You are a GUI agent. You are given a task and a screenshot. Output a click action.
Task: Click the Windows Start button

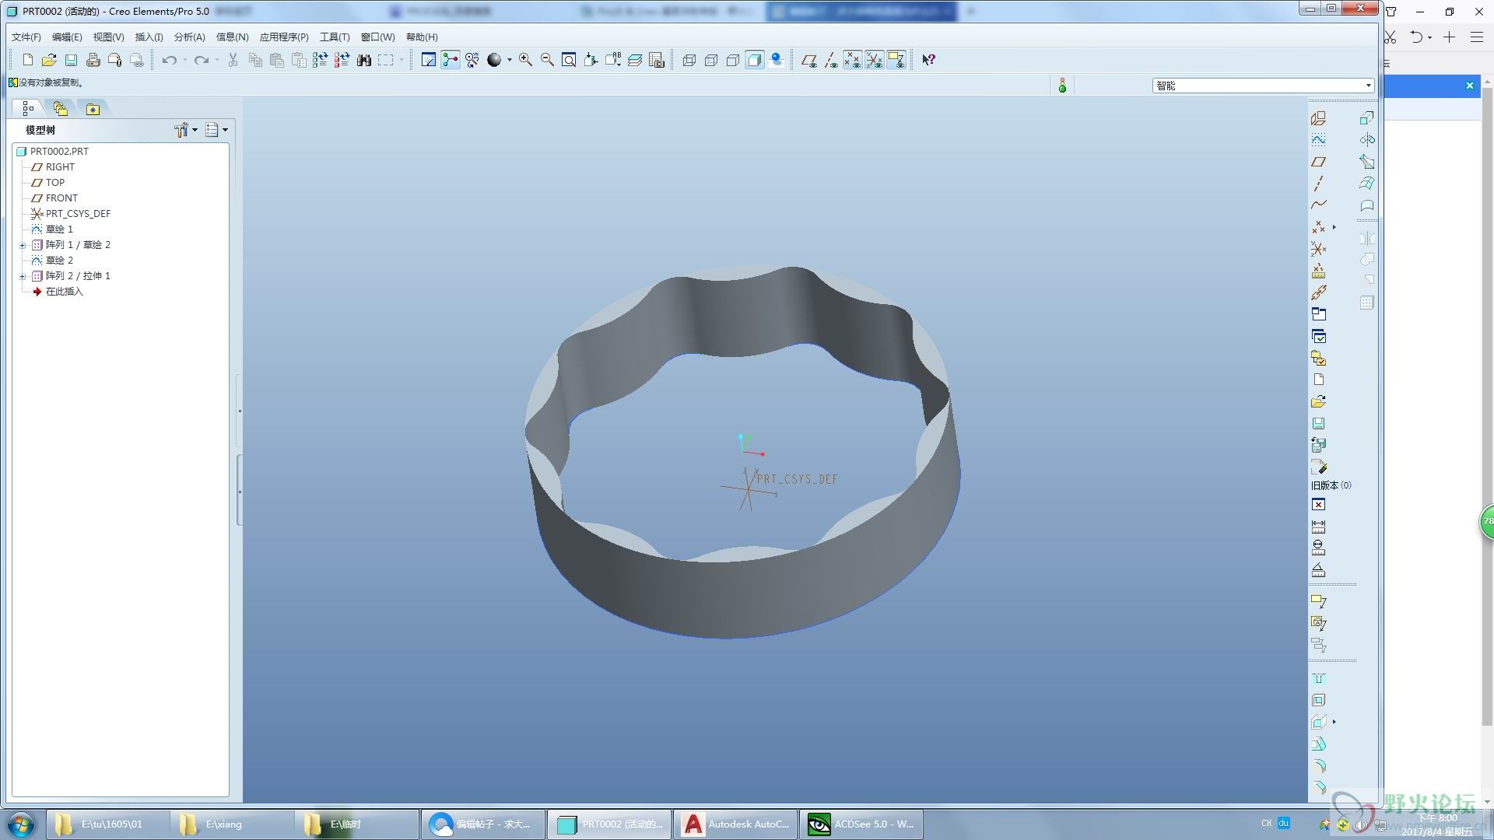pos(21,824)
